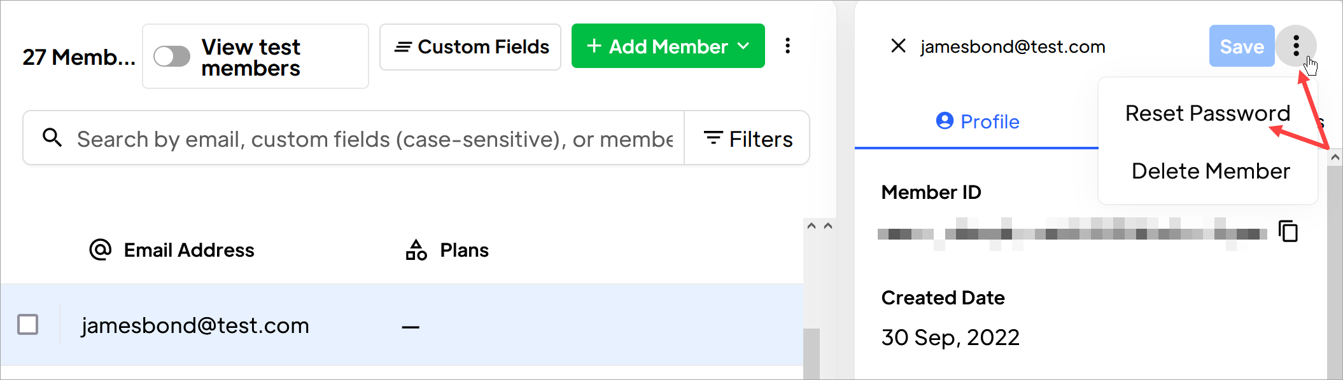Click the member list scroll-up chevron
Viewport: 1343px width, 380px height.
click(x=812, y=226)
